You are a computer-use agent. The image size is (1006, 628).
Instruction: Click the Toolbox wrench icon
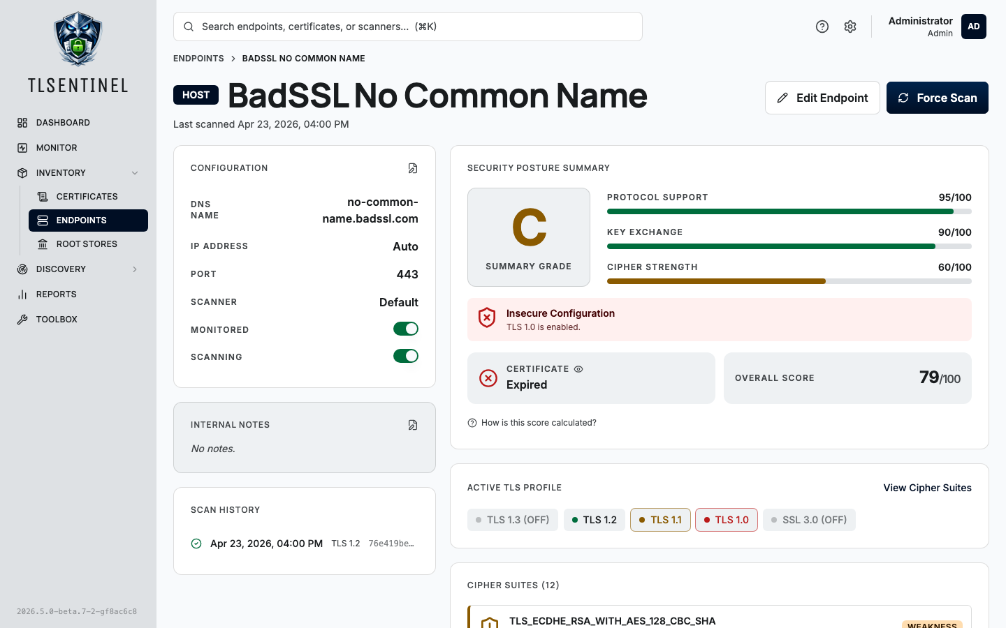(x=22, y=320)
